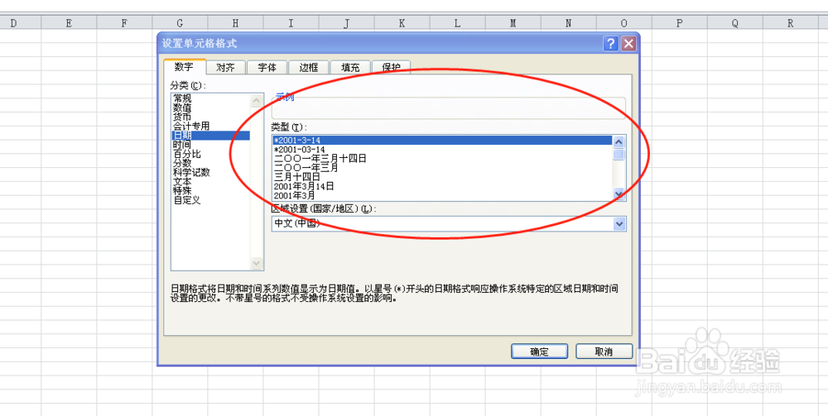Open the 字体 tab
The width and height of the screenshot is (828, 416).
coord(267,68)
